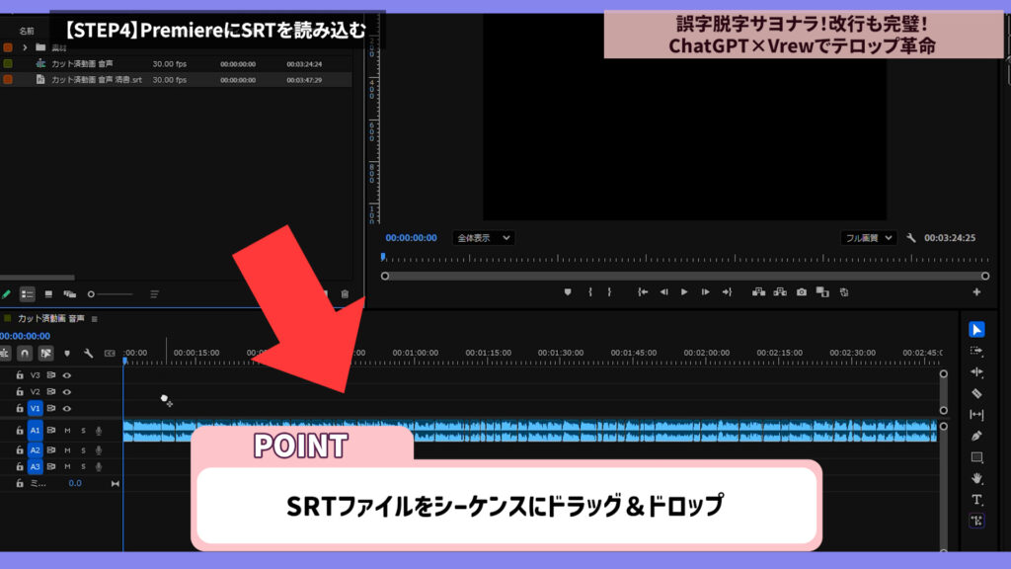This screenshot has width=1011, height=569.
Task: Mute track A1
Action: coord(67,431)
